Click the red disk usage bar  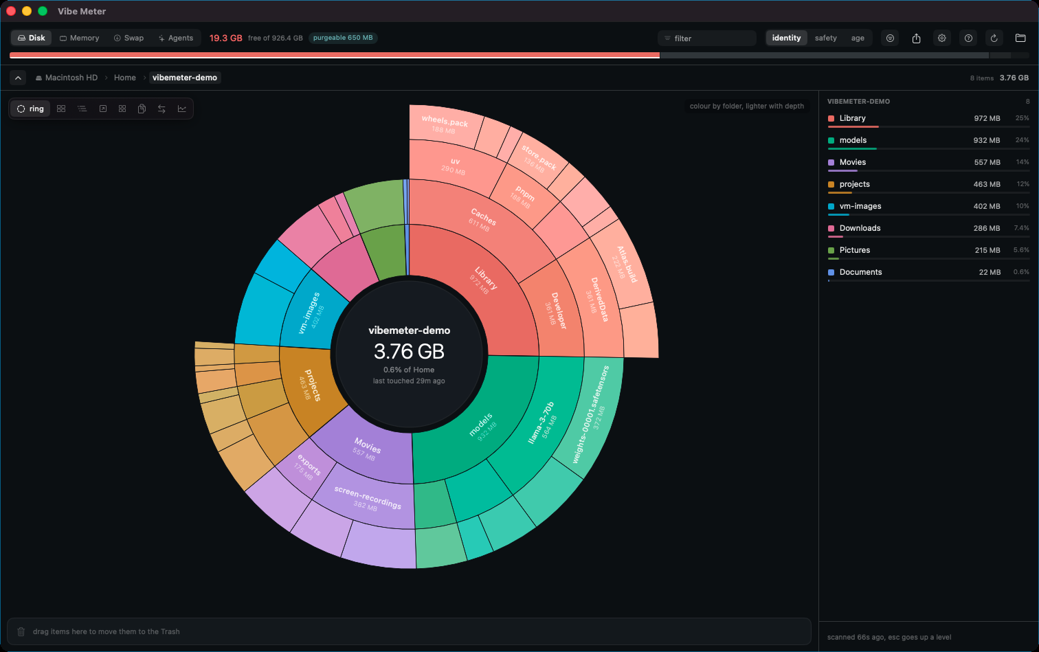point(335,55)
